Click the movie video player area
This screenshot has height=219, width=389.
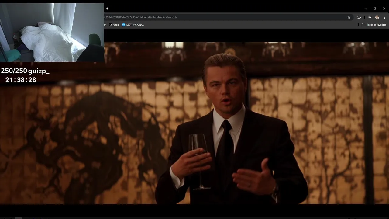194,123
